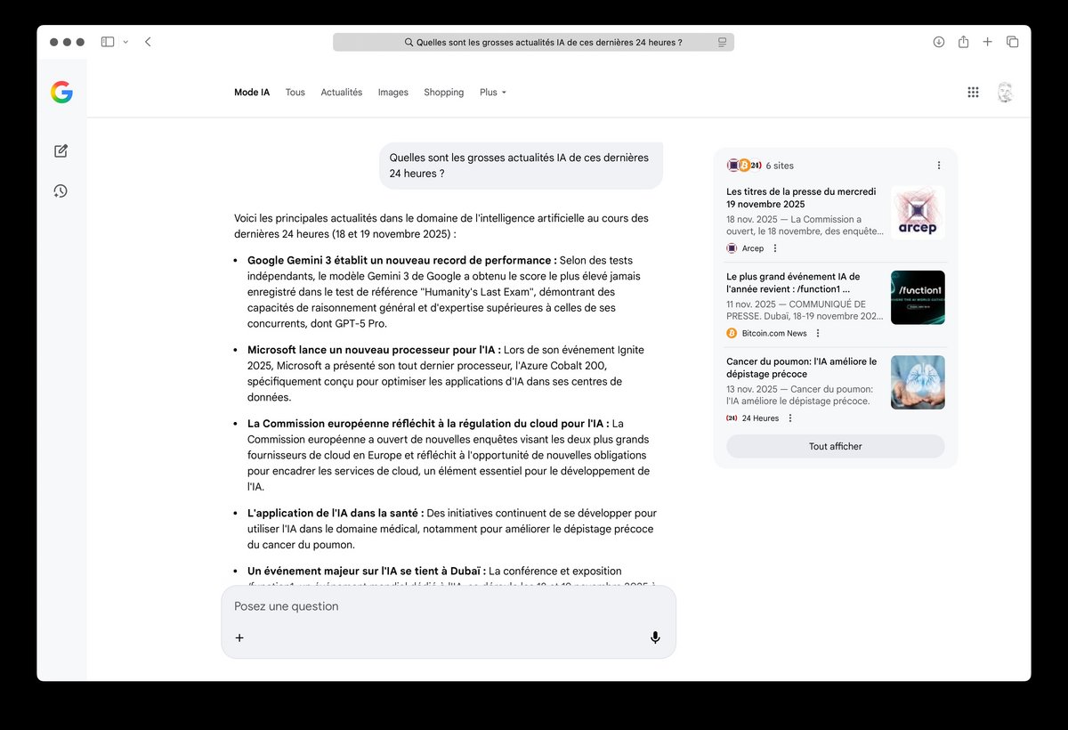The image size is (1068, 730).
Task: Click the "Tout afficher" button
Action: pos(835,446)
